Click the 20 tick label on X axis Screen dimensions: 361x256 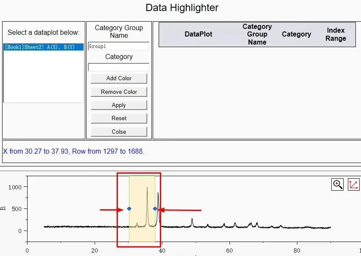tap(95, 250)
